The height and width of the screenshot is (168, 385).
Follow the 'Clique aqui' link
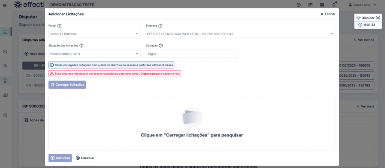pyautogui.click(x=149, y=74)
